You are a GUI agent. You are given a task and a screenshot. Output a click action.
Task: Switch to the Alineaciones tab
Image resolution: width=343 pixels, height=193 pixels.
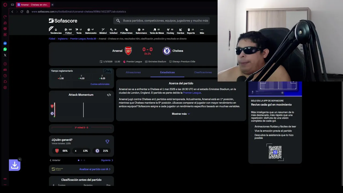pyautogui.click(x=133, y=72)
